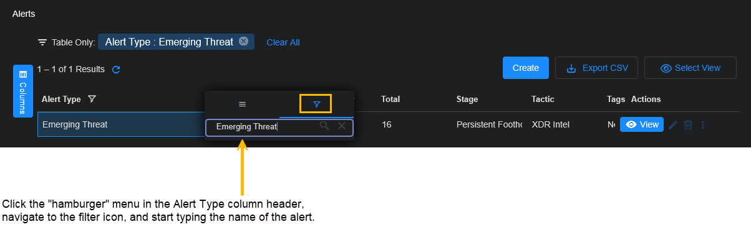This screenshot has width=751, height=232.
Task: Click the Create button
Action: click(x=526, y=68)
